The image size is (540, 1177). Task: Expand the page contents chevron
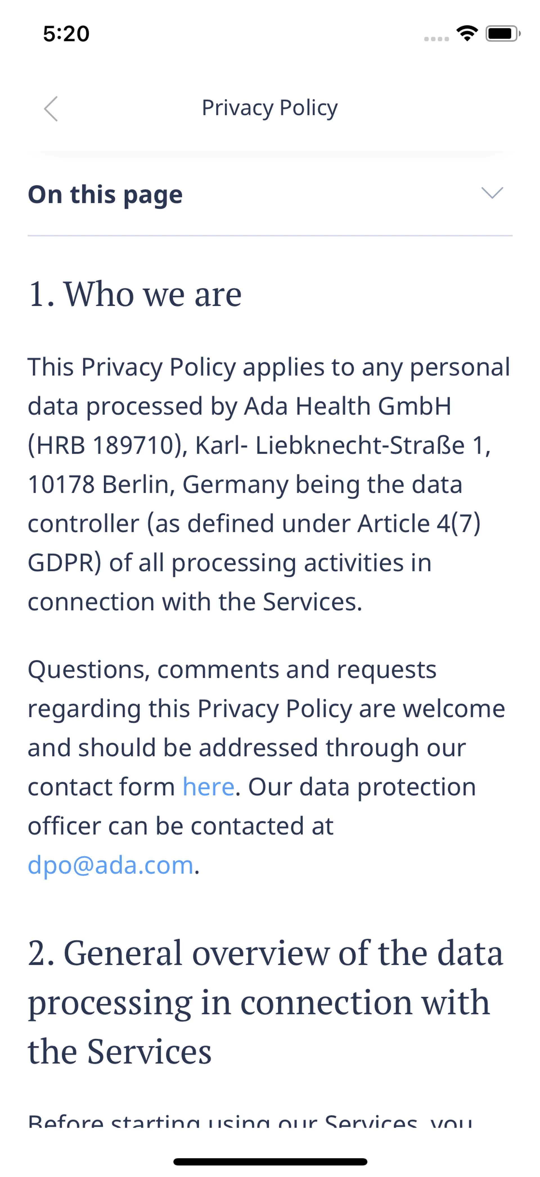coord(492,193)
